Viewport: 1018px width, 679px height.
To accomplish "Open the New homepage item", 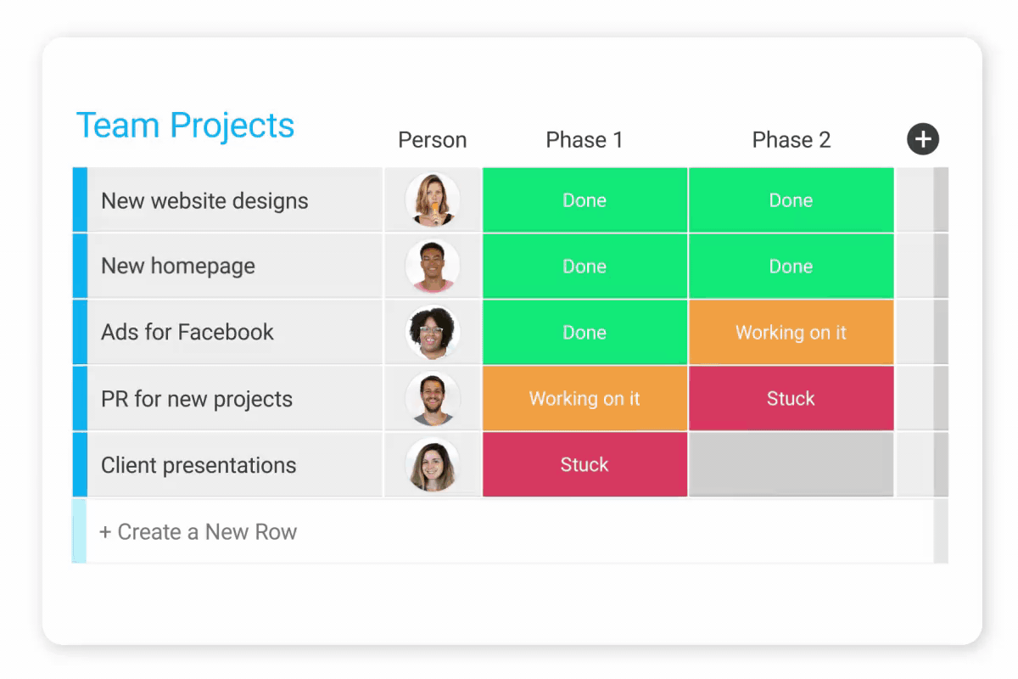I will click(x=178, y=267).
